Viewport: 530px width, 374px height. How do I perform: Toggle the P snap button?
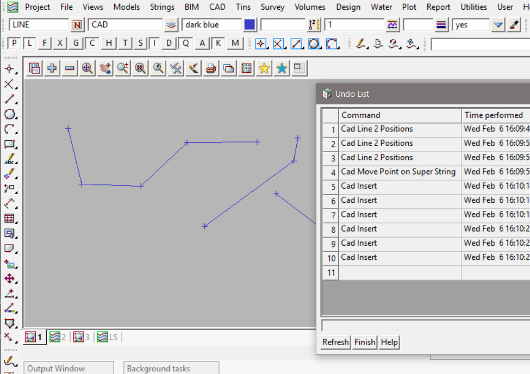point(14,43)
